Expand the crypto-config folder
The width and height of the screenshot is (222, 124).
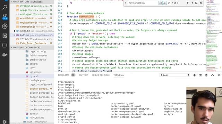[x=32, y=51]
